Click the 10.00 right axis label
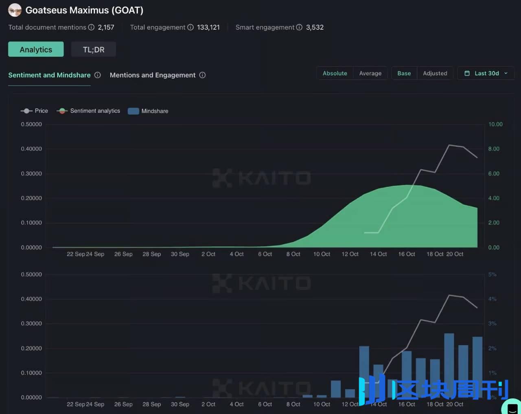The image size is (521, 414). 495,124
